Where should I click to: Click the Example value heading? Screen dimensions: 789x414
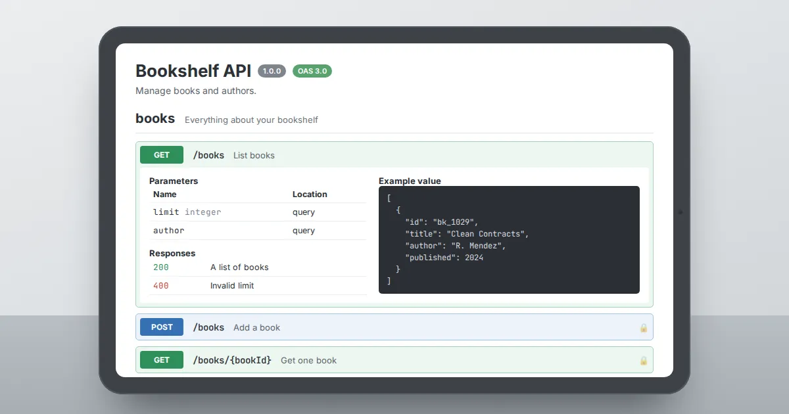pos(410,181)
